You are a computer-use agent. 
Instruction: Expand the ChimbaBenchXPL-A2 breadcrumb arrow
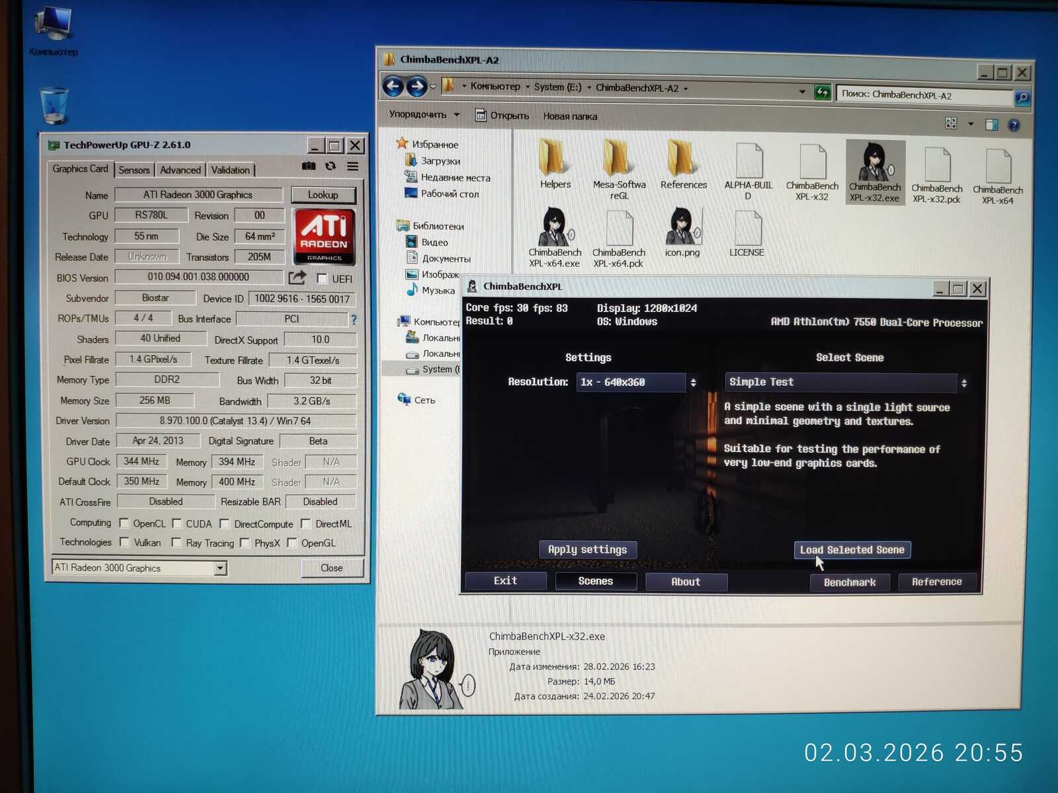(x=686, y=89)
